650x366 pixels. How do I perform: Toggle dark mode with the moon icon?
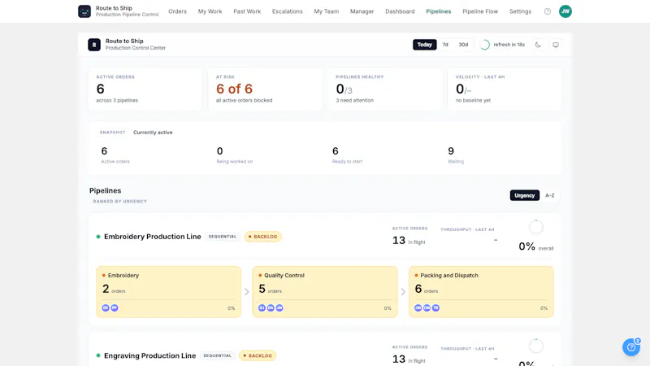[x=538, y=45]
